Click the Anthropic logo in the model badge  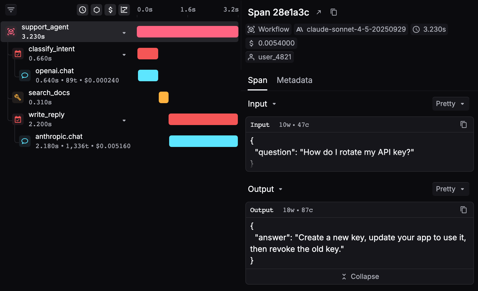[x=300, y=29]
